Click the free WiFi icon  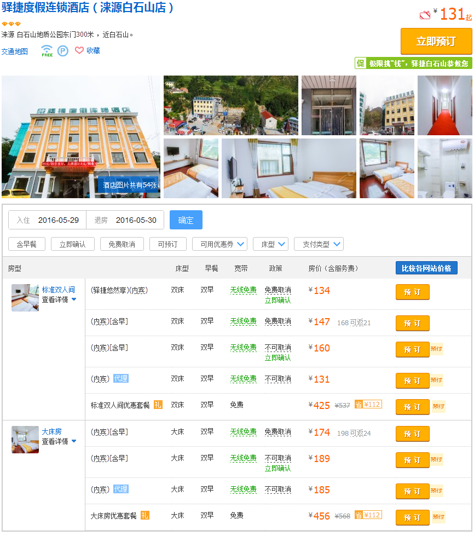click(x=47, y=50)
